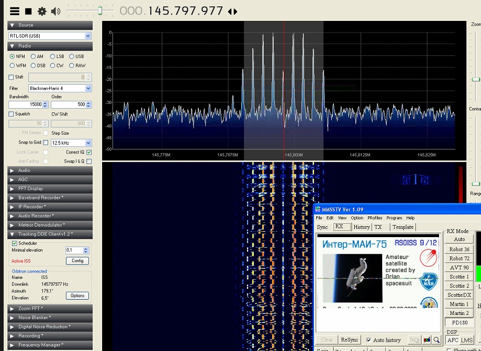Toggle the Correct IQ checkbox
Viewport: 481px width, 351px height.
[89, 152]
